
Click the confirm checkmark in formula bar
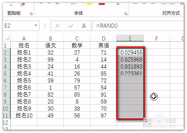point(71,26)
